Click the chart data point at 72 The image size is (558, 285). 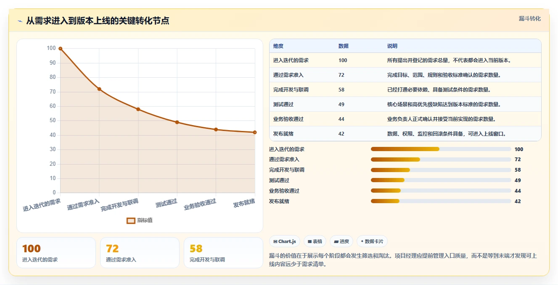click(x=99, y=89)
